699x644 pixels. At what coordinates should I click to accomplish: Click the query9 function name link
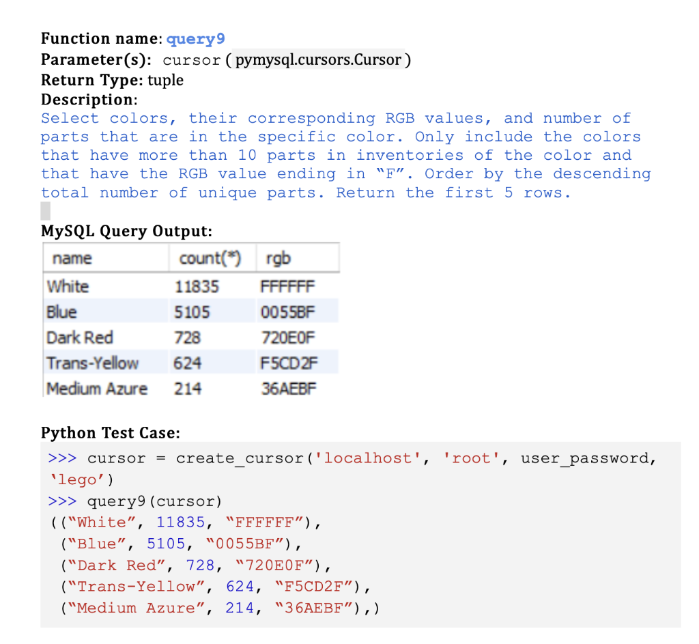[196, 39]
